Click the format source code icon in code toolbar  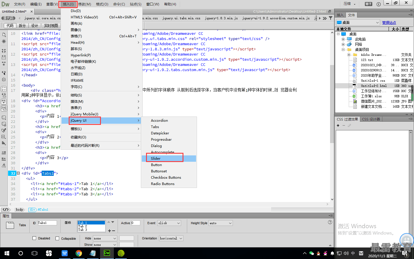click(4, 165)
